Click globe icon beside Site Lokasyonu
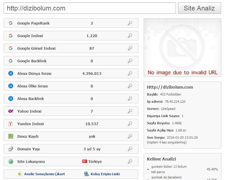The image size is (225, 180). [x=11, y=161]
